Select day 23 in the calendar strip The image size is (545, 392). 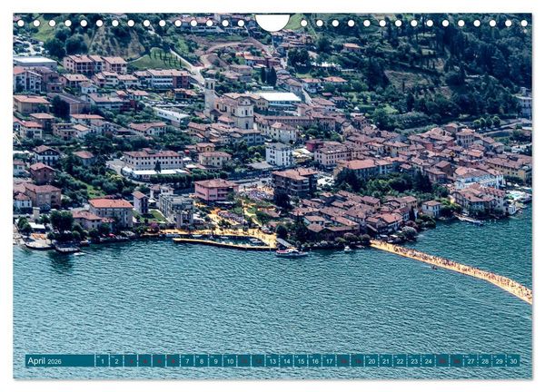[x=415, y=361]
